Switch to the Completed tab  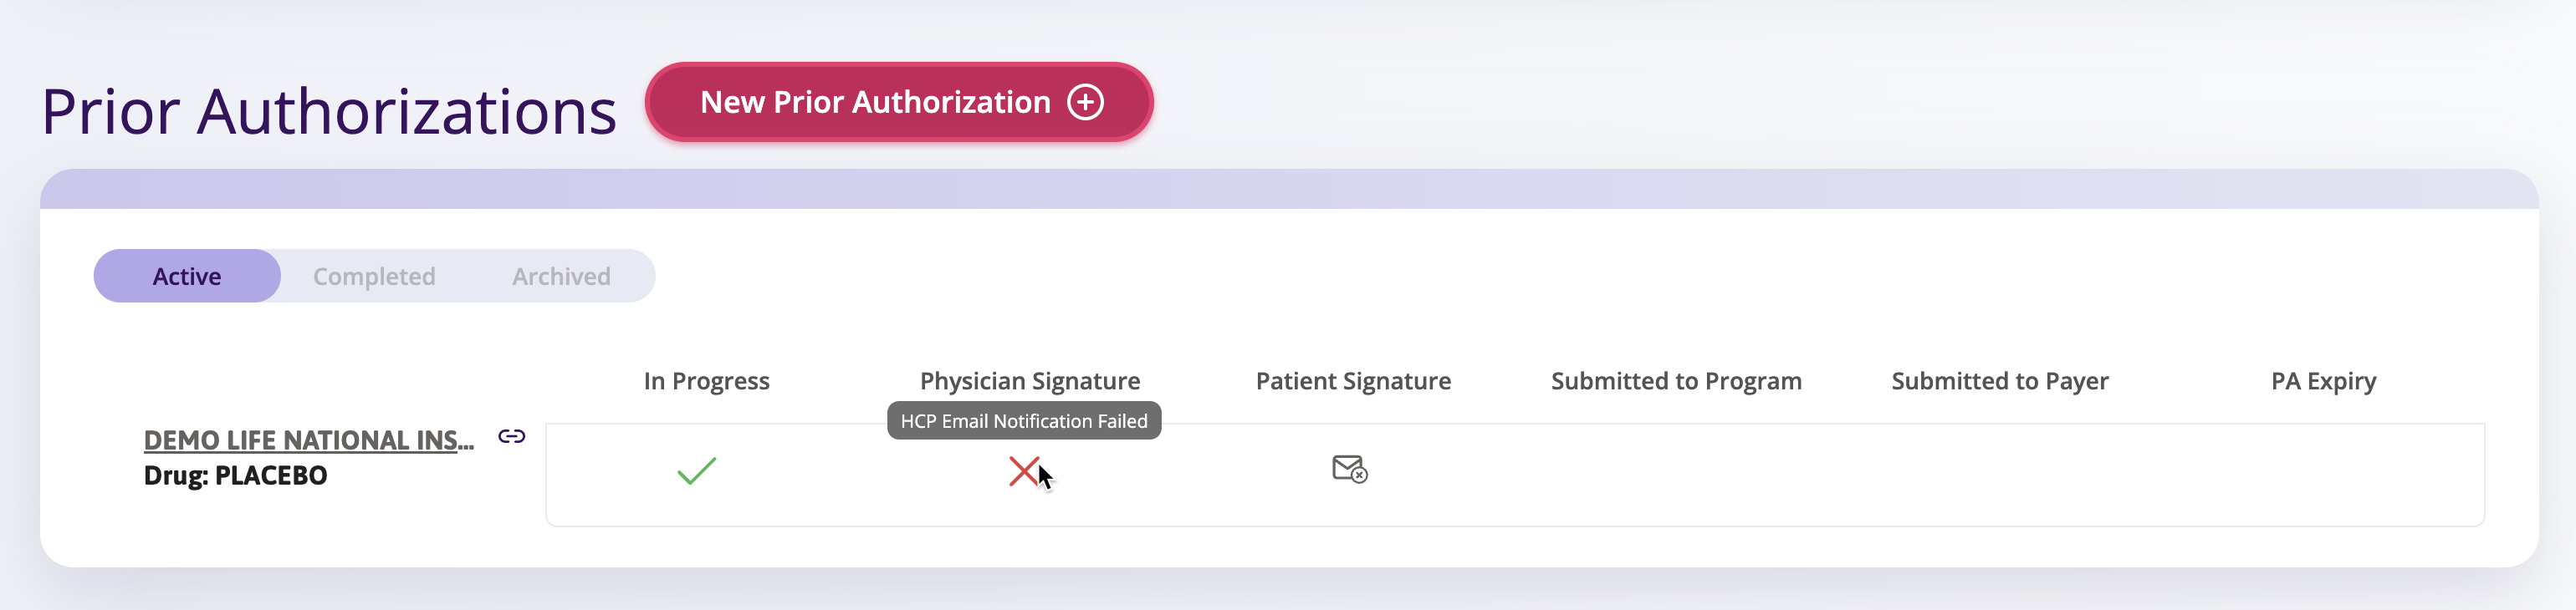(x=374, y=277)
